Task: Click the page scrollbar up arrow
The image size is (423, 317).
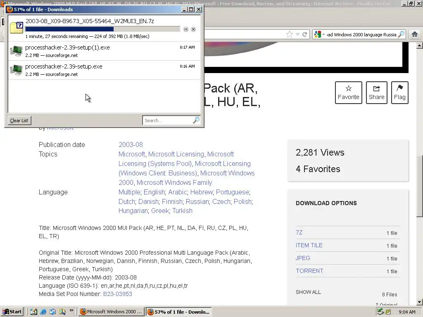Action: tap(420, 45)
